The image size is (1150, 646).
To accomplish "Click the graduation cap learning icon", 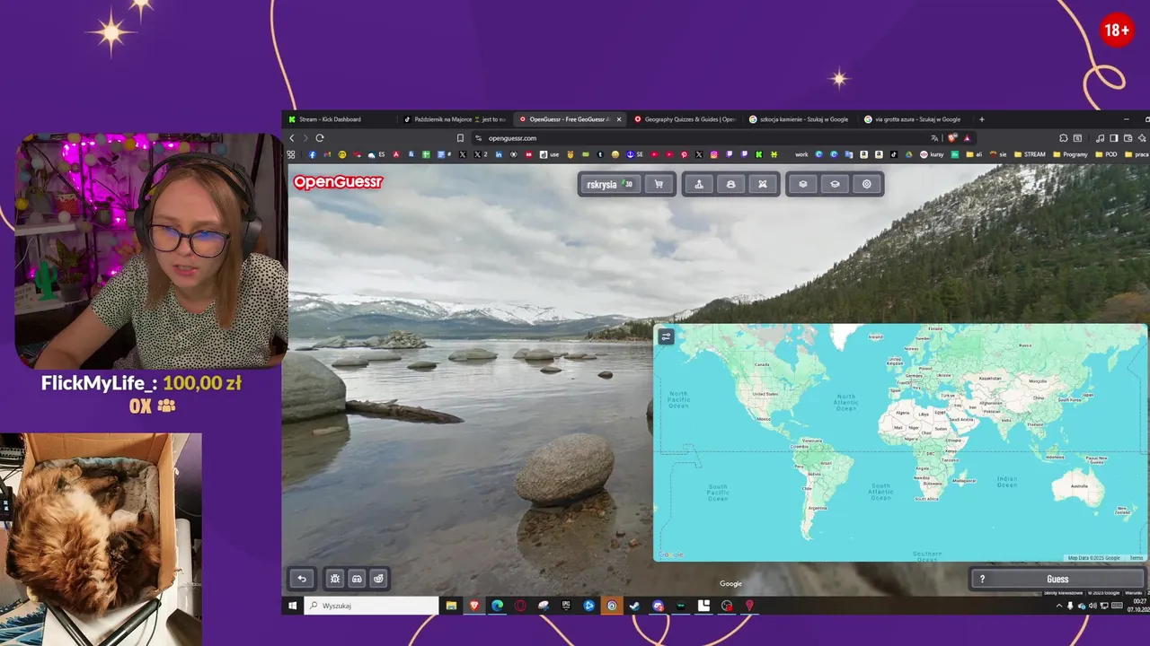I will tap(835, 184).
